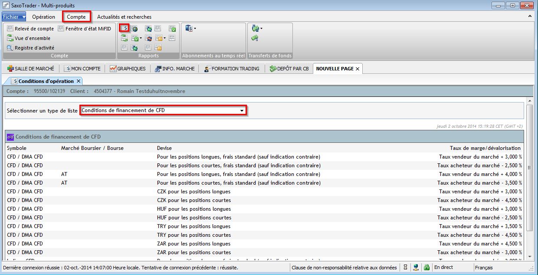The height and width of the screenshot is (275, 538).
Task: Expand the arrow beside the yellow-marked report icon
Action: (x=165, y=38)
